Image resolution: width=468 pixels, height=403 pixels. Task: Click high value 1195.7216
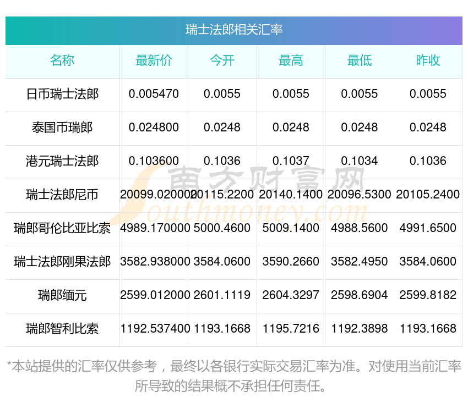[291, 329]
